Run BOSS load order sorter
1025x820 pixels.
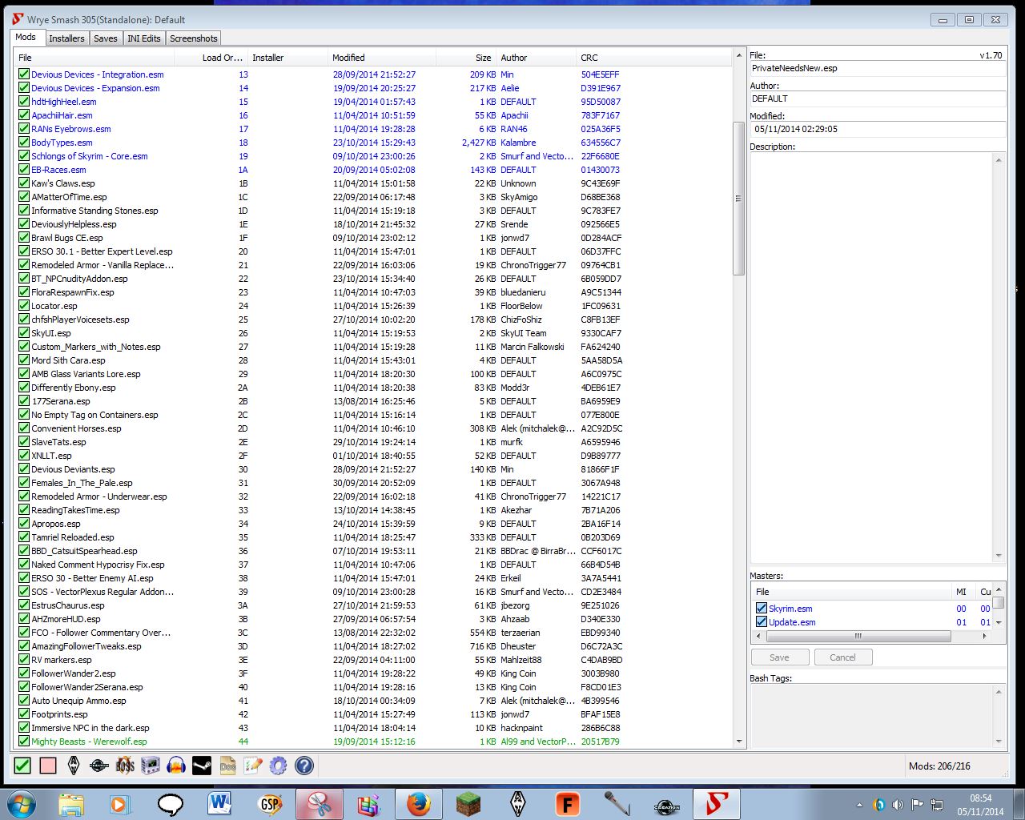click(x=125, y=766)
